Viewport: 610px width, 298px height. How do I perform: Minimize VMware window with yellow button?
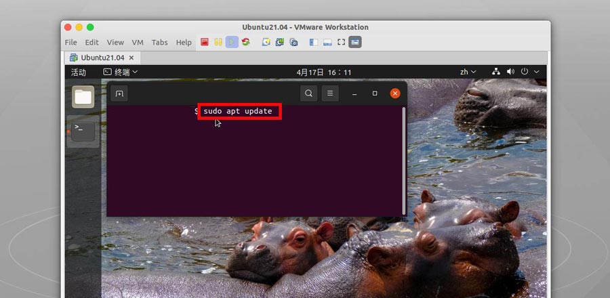[x=79, y=27]
